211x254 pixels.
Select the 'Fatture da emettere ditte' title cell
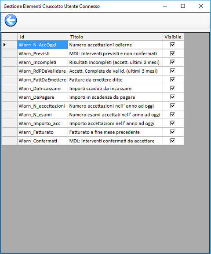tap(115, 80)
